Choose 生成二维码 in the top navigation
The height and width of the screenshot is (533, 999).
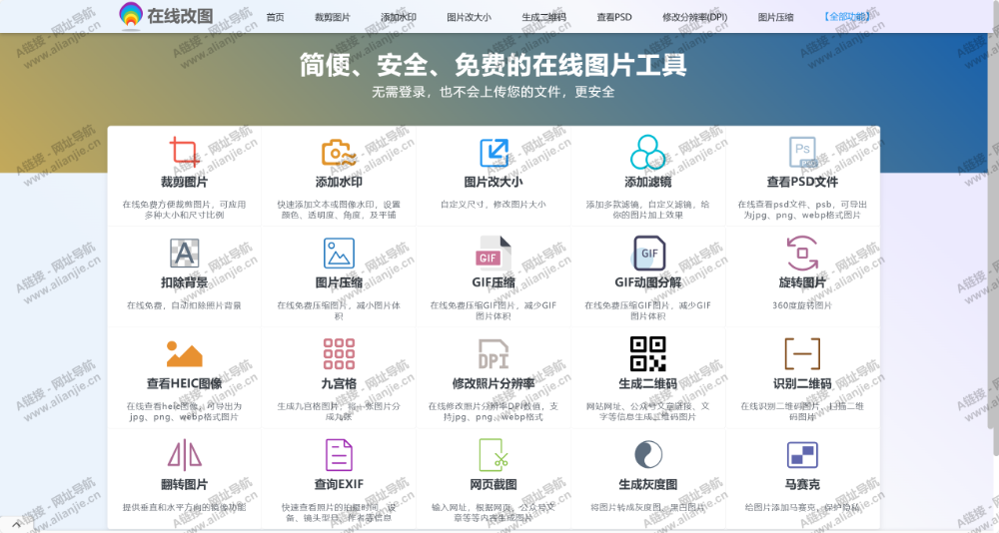(x=543, y=17)
